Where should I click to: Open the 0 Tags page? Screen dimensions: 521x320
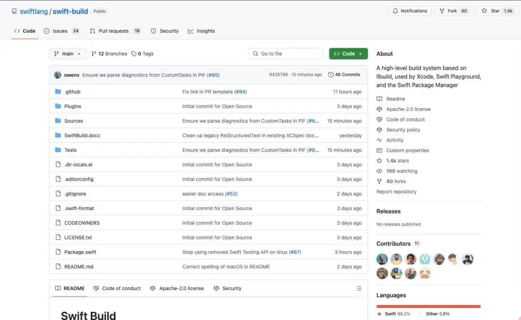coord(142,54)
